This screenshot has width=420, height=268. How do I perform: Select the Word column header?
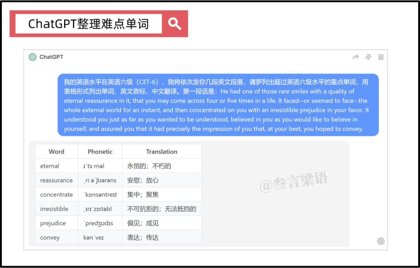click(x=56, y=151)
